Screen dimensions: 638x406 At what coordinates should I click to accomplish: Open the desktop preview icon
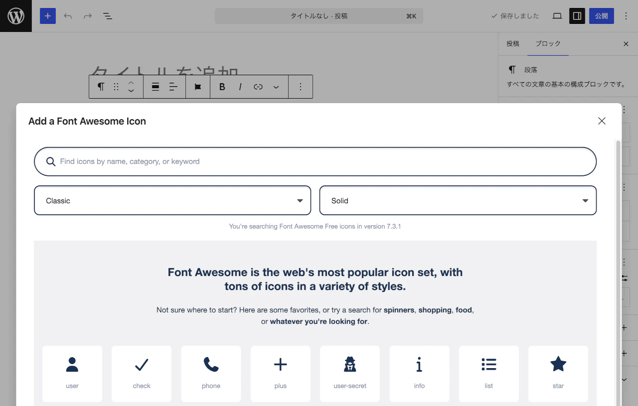(557, 16)
